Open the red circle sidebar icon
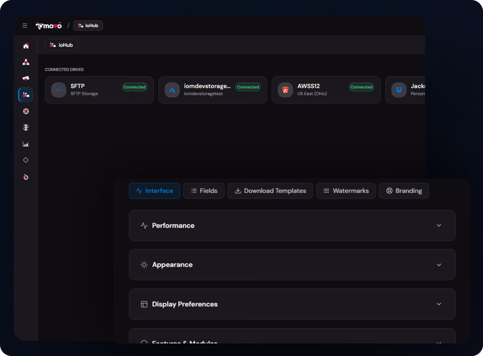Viewport: 483px width, 356px height. (x=26, y=177)
